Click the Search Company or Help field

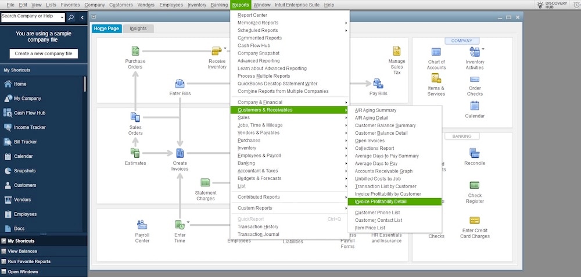pos(30,17)
